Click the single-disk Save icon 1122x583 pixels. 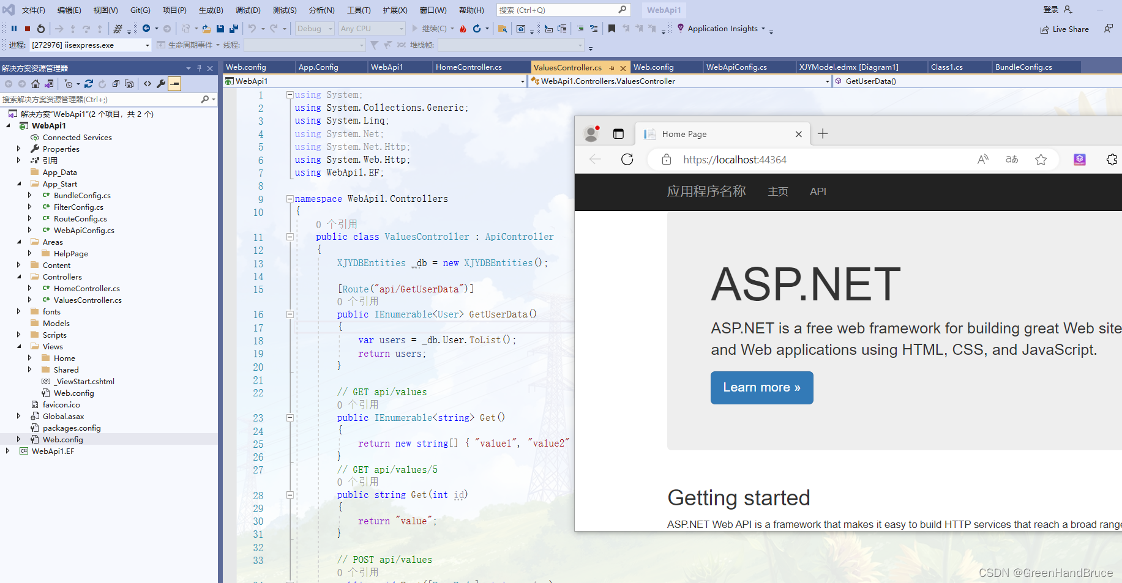point(220,29)
